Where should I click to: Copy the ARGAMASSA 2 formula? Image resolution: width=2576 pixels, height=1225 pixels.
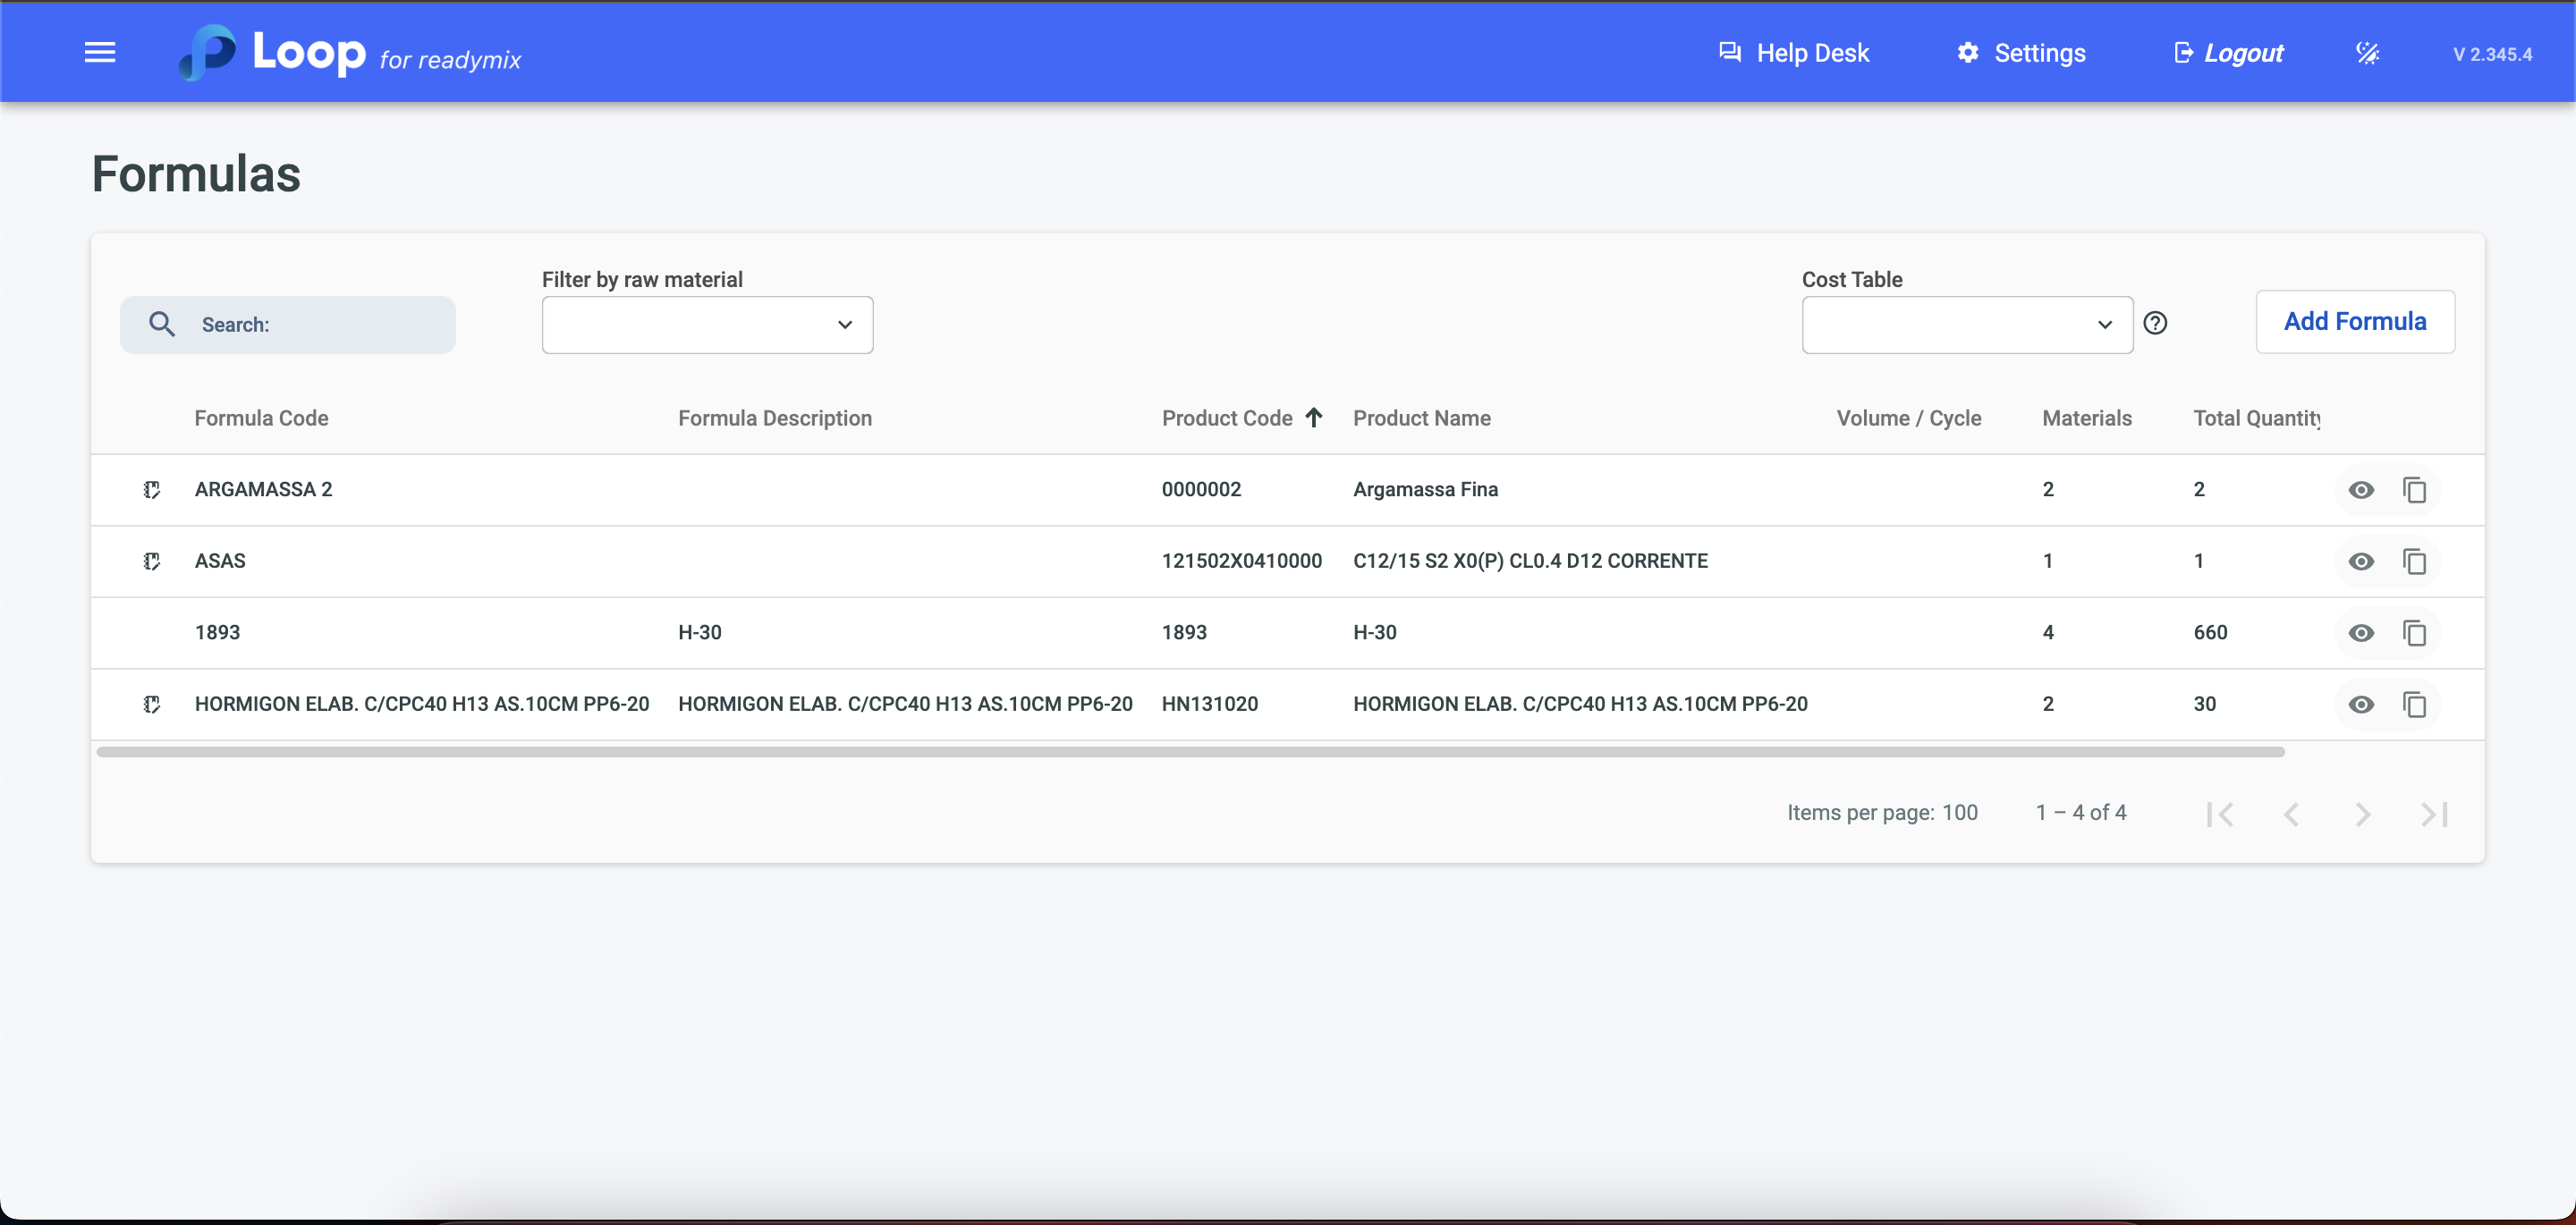click(x=2414, y=490)
